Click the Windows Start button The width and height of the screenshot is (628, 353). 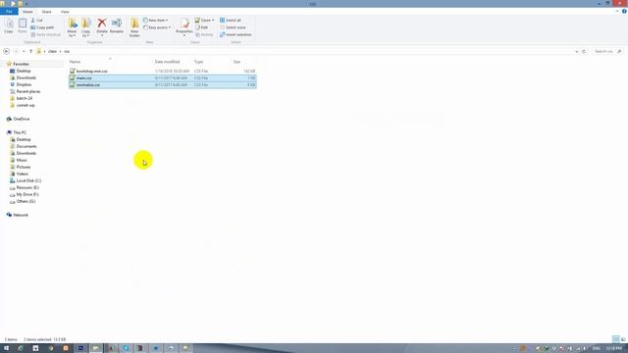click(x=6, y=348)
